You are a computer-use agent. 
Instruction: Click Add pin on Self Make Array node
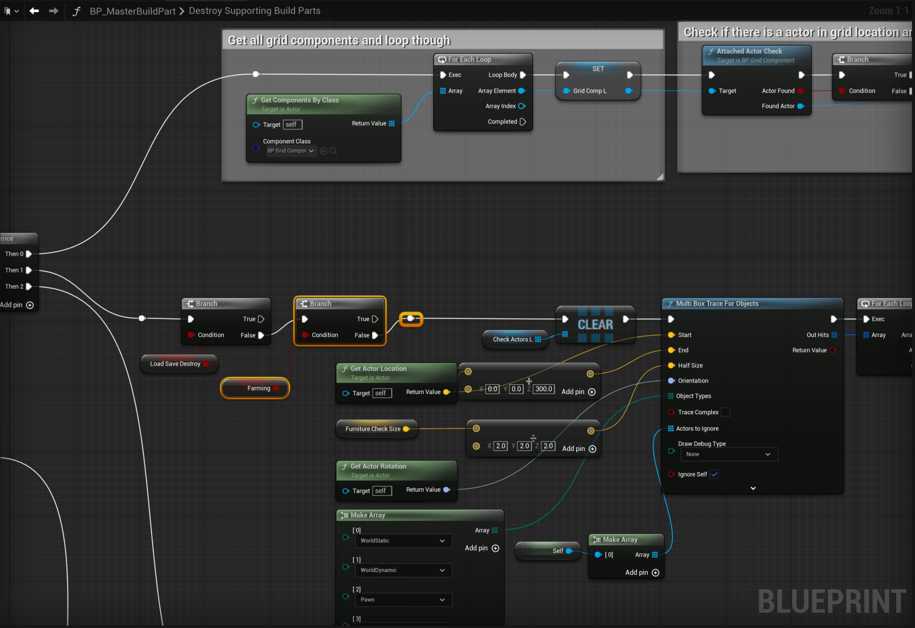pos(641,573)
